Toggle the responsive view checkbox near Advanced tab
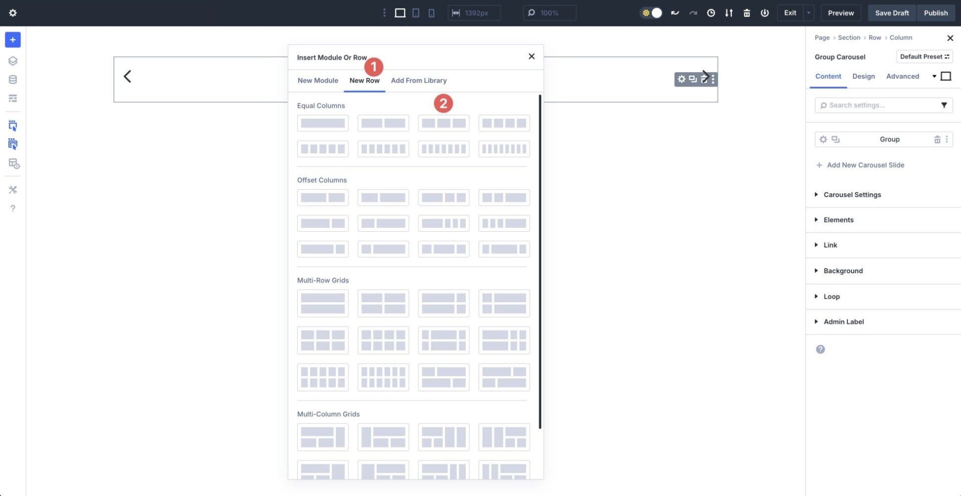The height and width of the screenshot is (496, 961). (x=946, y=76)
